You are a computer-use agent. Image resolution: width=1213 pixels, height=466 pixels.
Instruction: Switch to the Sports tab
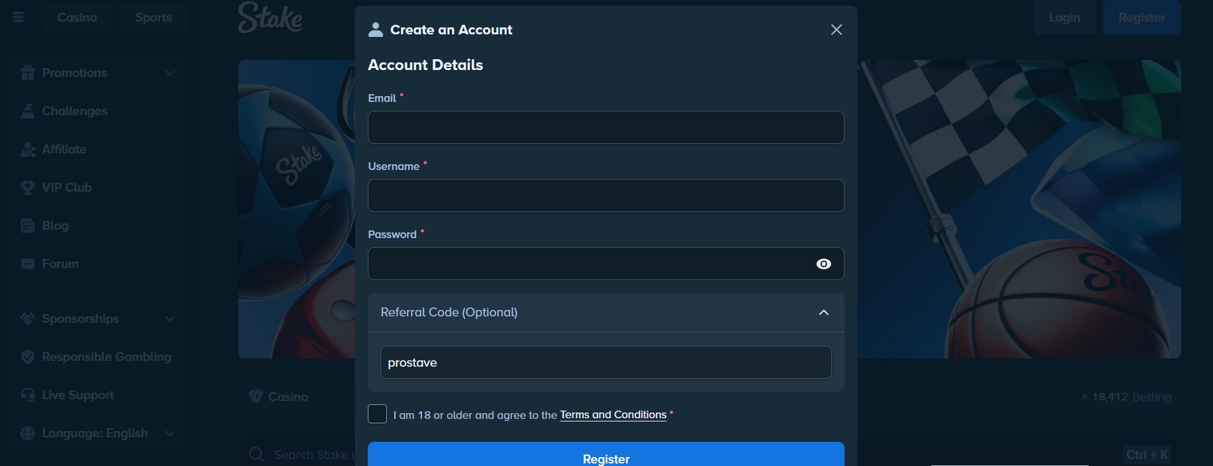pyautogui.click(x=153, y=17)
